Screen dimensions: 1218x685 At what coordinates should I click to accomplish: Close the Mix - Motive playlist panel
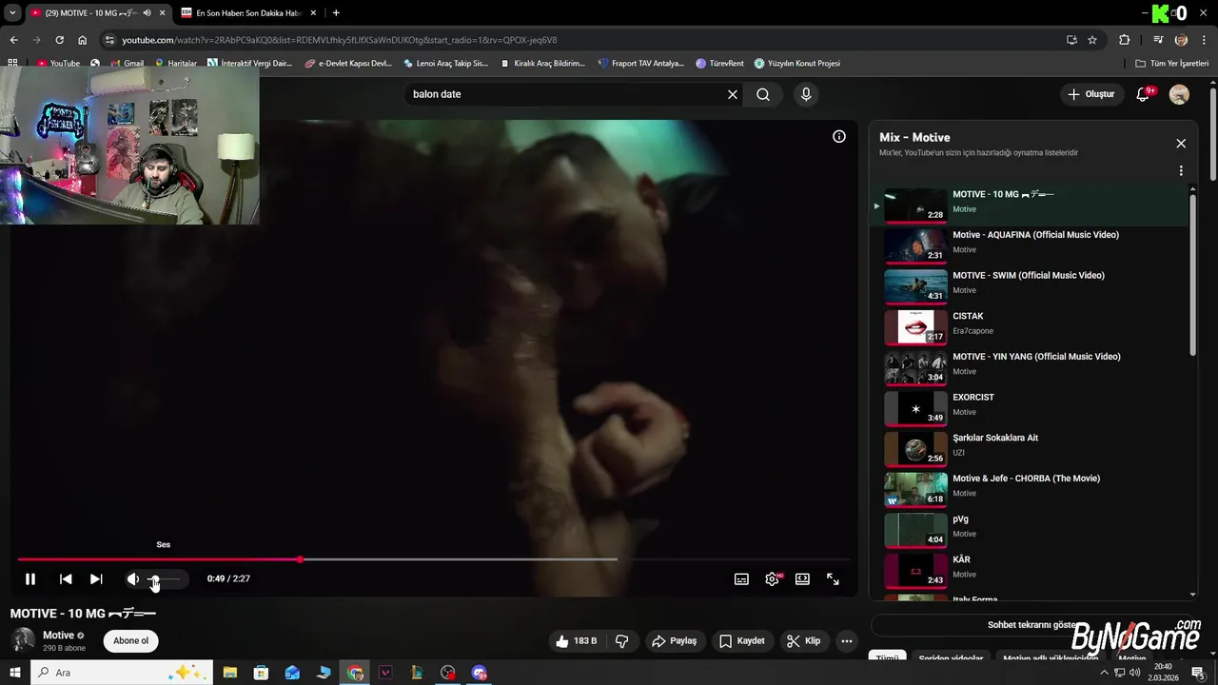[x=1181, y=144]
